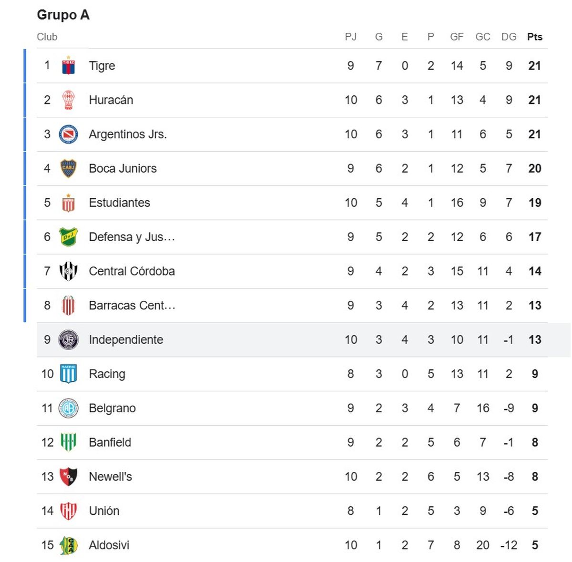The height and width of the screenshot is (562, 572).
Task: Click the Boca Juniors CABJ crest
Action: tap(68, 168)
